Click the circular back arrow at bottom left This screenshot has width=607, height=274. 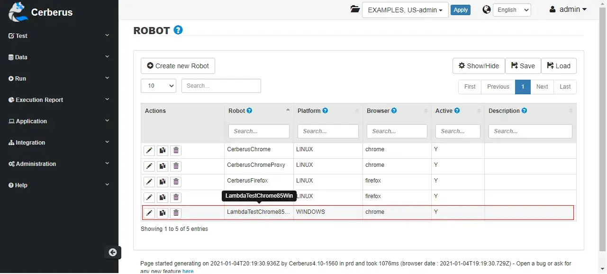coord(112,252)
